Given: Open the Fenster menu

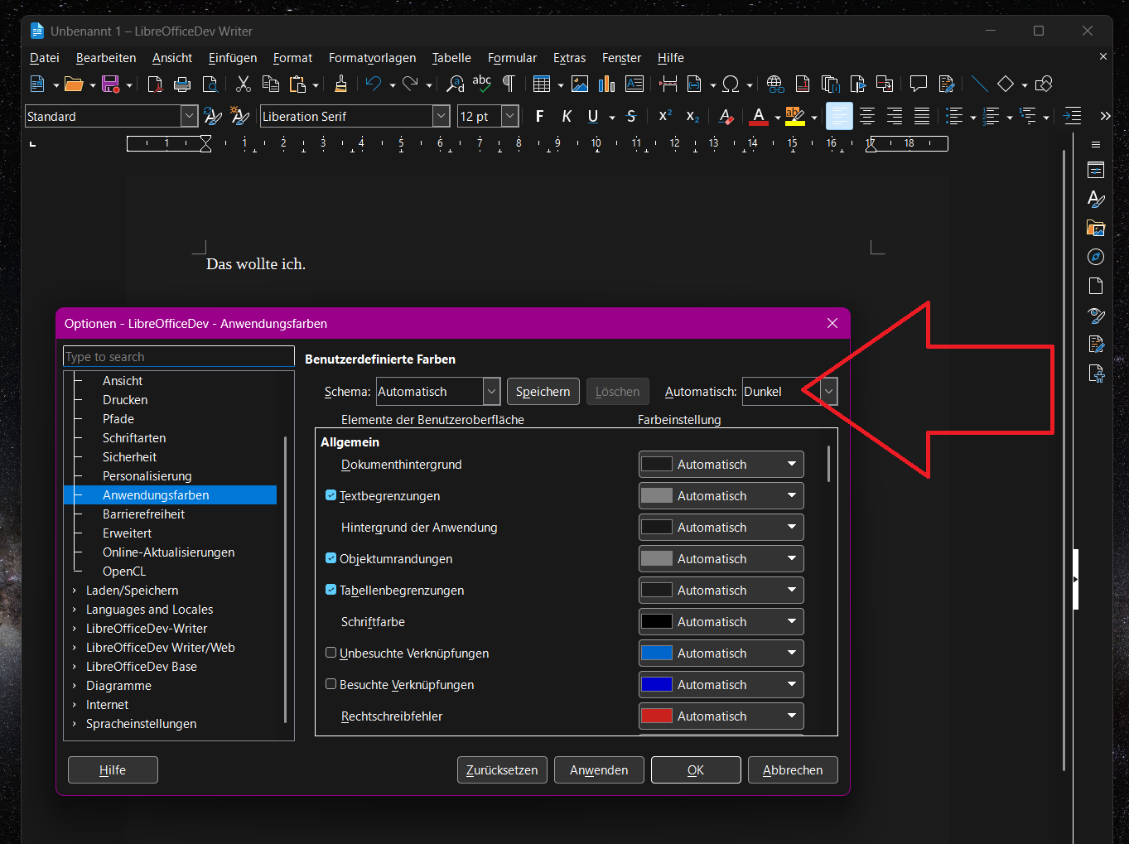Looking at the screenshot, I should (x=621, y=58).
